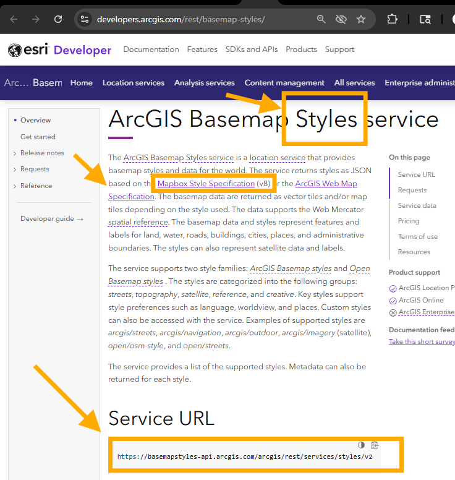Open All services tab
Image resolution: width=455 pixels, height=480 pixels.
354,83
